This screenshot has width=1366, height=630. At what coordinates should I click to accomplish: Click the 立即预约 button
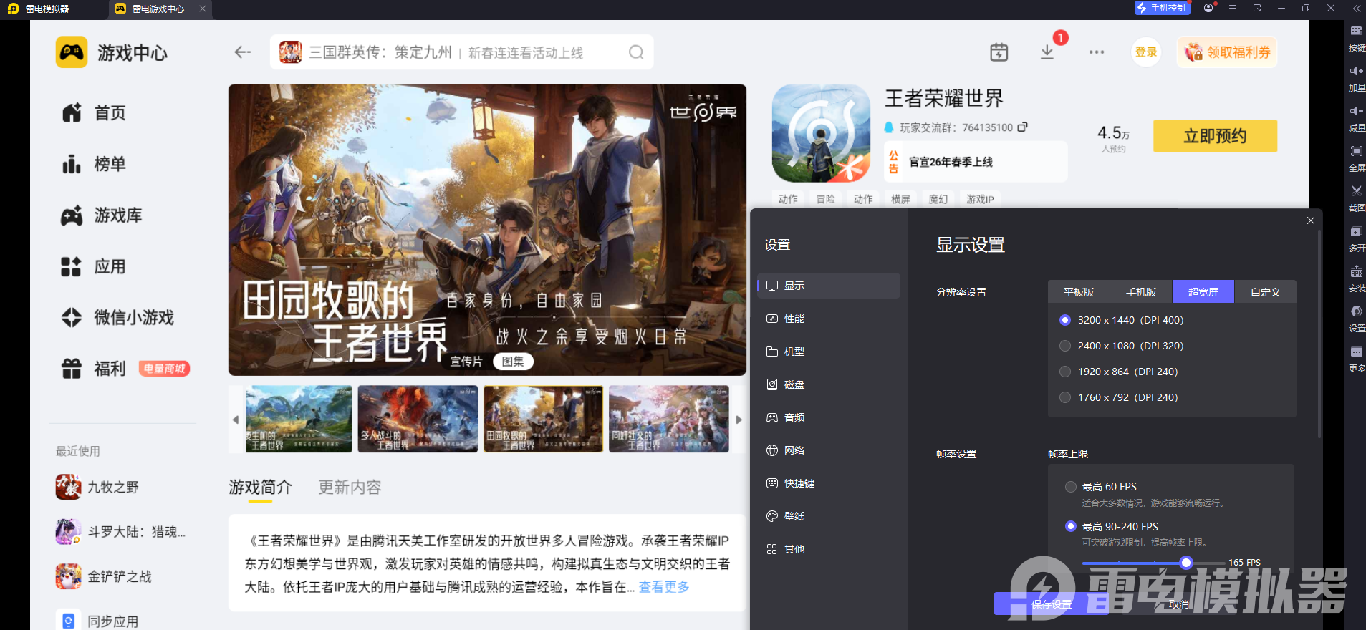(x=1215, y=136)
